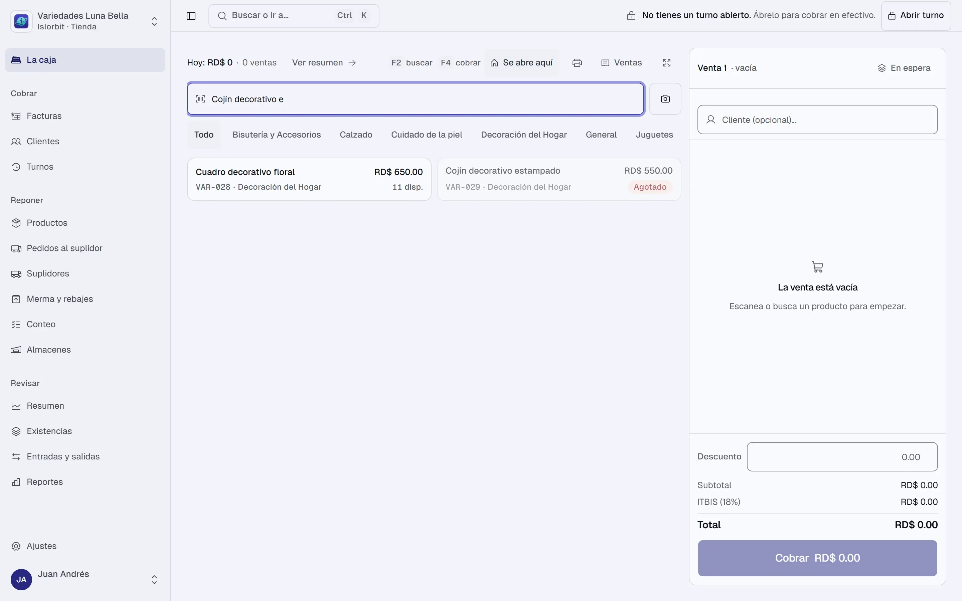
Task: Open Conteo section
Action: click(x=85, y=325)
